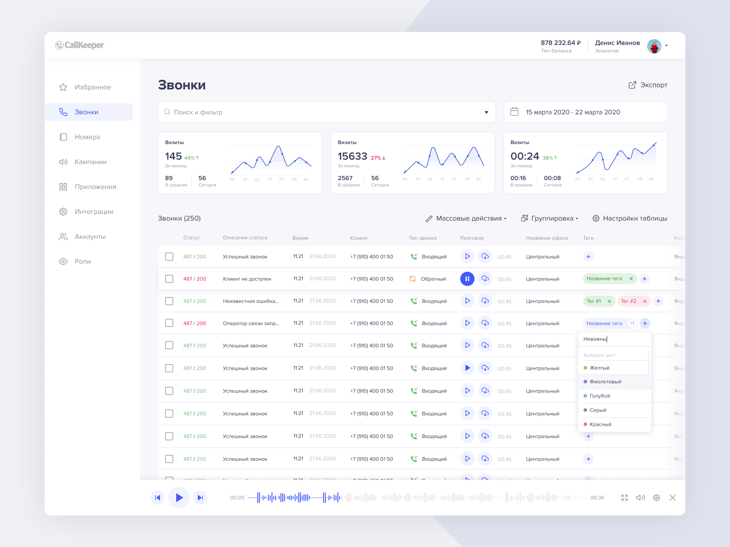The height and width of the screenshot is (547, 730).
Task: Expand the audio player to fullscreen
Action: (625, 498)
